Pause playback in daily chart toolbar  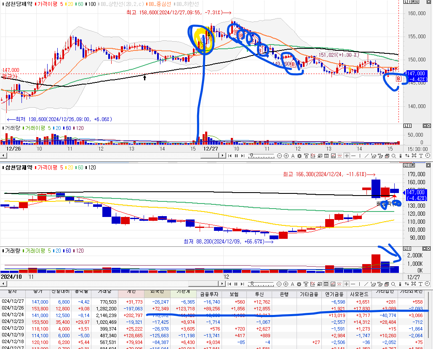[236, 284]
